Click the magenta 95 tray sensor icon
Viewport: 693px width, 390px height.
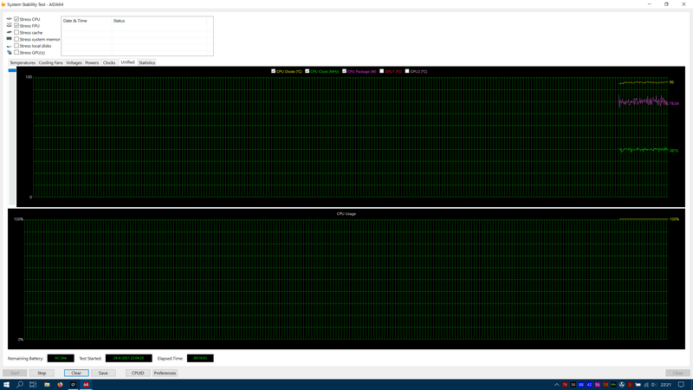[598, 385]
